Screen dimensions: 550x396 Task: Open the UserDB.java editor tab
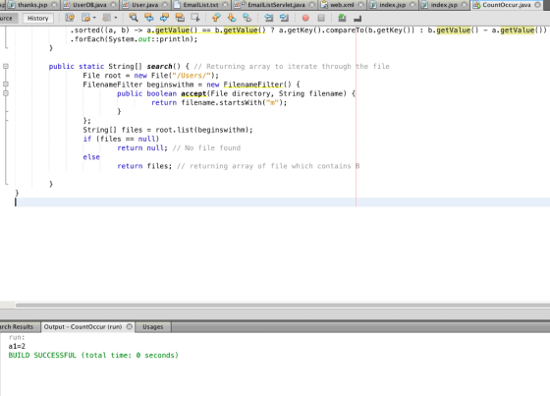click(89, 5)
